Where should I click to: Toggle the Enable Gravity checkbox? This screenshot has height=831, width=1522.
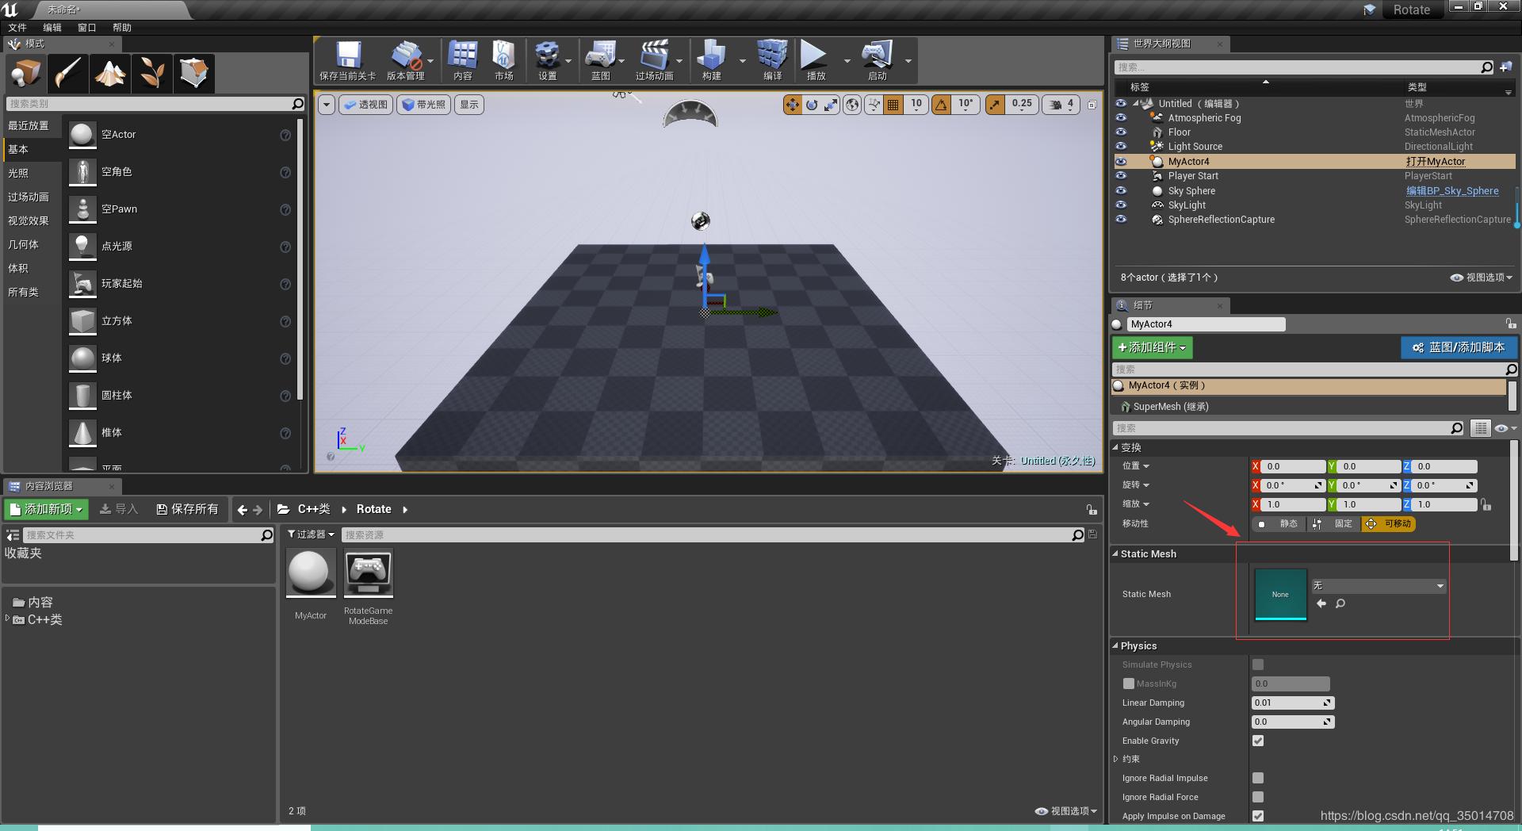coord(1258,741)
